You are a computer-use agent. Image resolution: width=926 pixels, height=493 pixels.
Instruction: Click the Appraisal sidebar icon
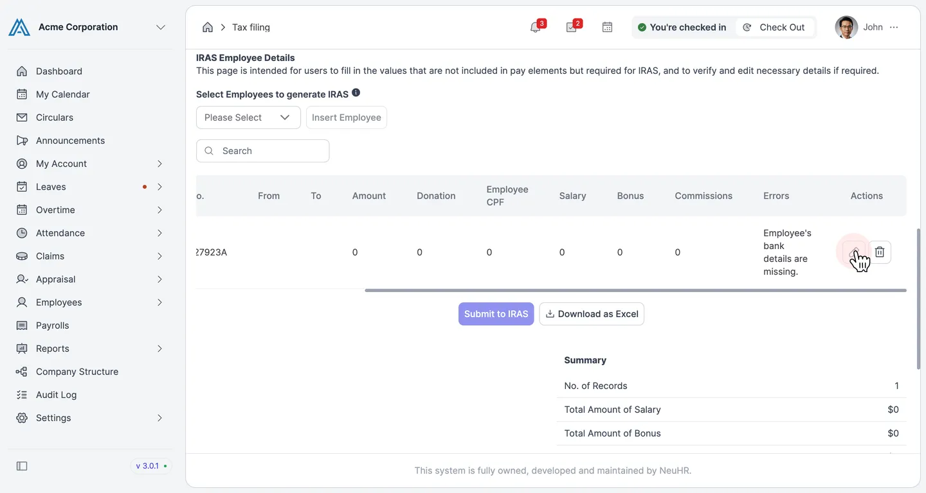point(22,279)
